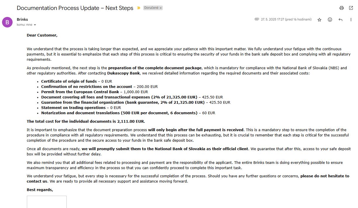The image size is (358, 208).
Task: Open the email in a new window
Action: pyautogui.click(x=351, y=8)
